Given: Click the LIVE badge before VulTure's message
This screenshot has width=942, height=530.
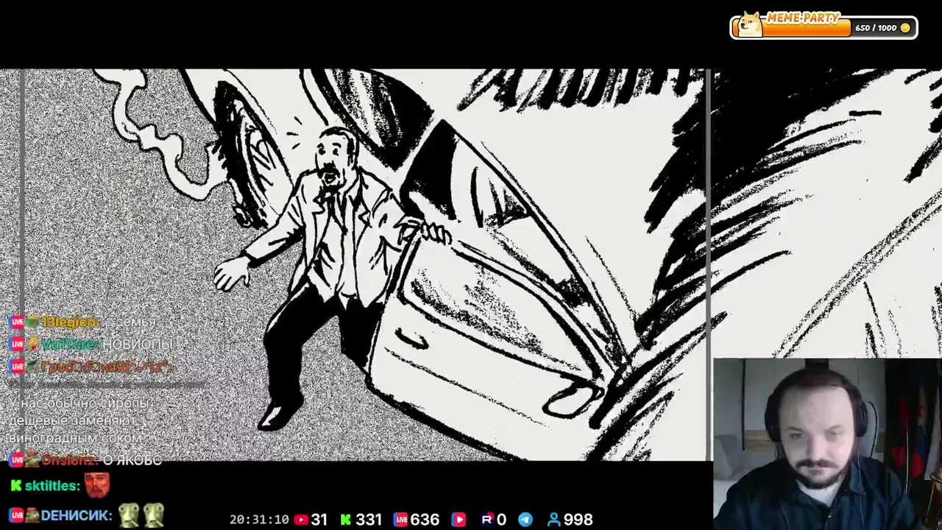Looking at the screenshot, I should 17,344.
